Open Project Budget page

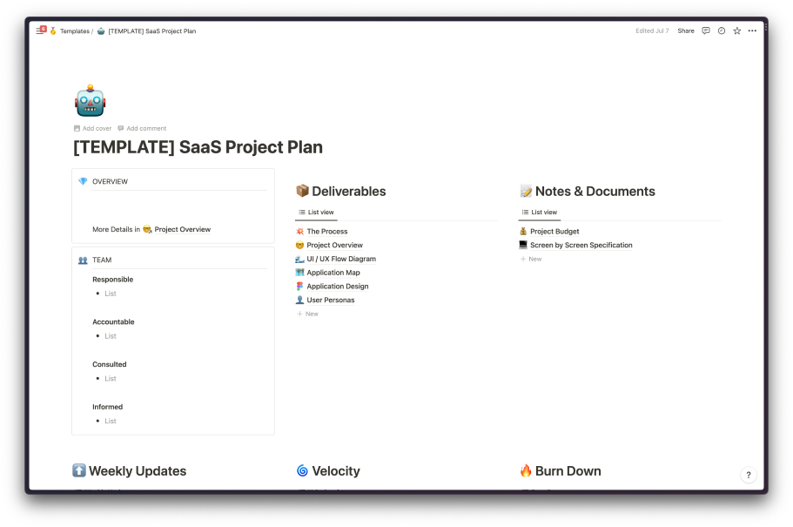[554, 232]
